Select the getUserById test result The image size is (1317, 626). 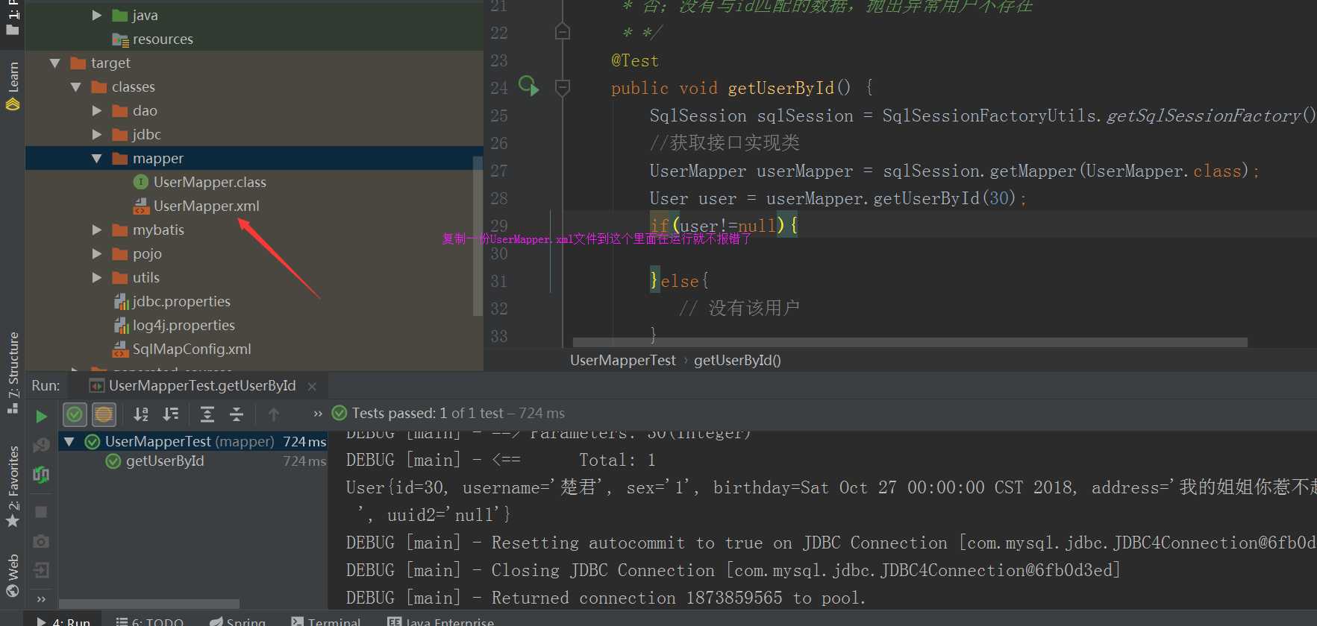(x=165, y=461)
